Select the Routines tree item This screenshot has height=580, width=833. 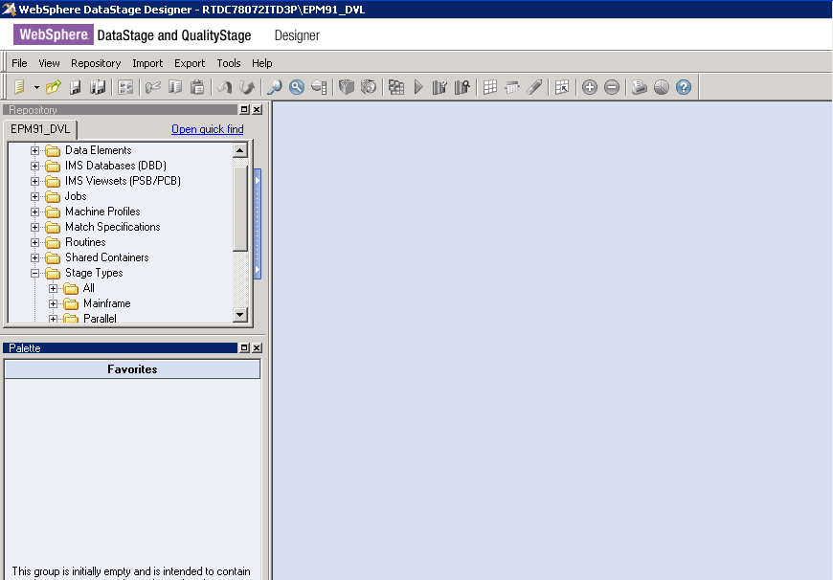pos(85,242)
